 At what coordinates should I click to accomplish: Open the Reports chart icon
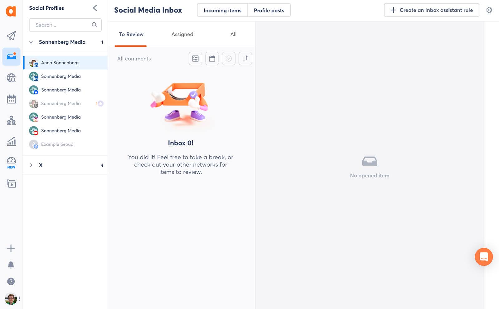tap(11, 142)
